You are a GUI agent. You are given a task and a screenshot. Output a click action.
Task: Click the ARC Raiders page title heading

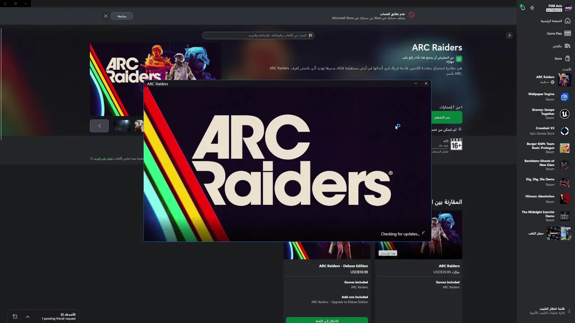(x=437, y=48)
